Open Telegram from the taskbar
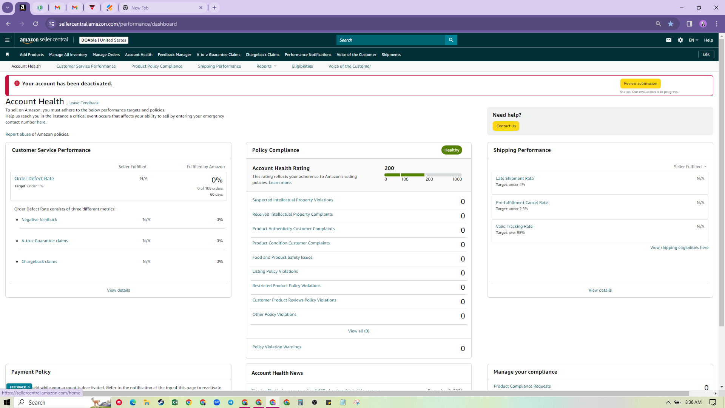The height and width of the screenshot is (408, 725). pos(231,402)
